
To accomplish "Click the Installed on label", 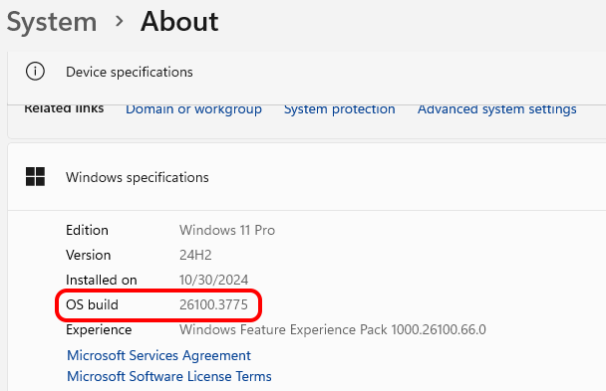I will pos(102,280).
